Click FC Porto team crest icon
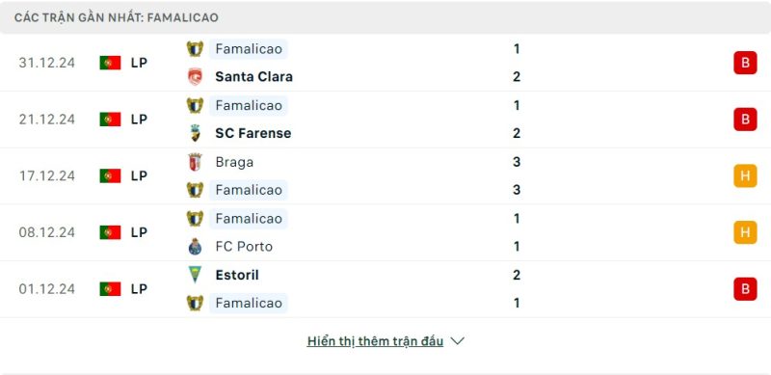The height and width of the screenshot is (375, 771). [x=196, y=246]
